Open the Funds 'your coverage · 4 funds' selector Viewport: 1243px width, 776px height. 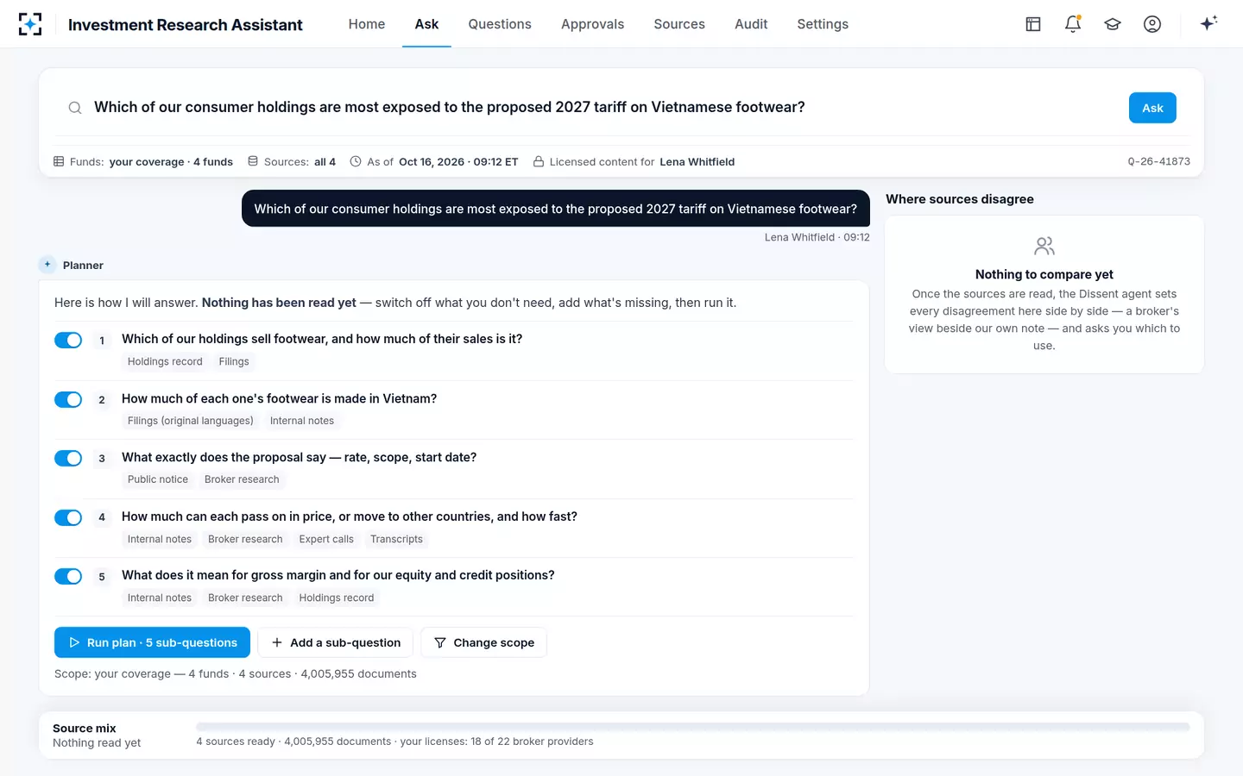click(x=143, y=161)
